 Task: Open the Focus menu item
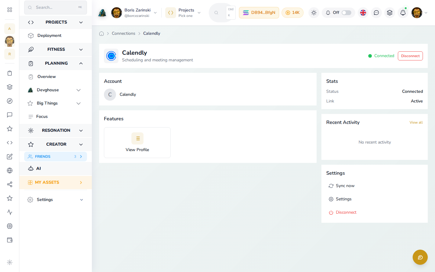[x=56, y=117]
